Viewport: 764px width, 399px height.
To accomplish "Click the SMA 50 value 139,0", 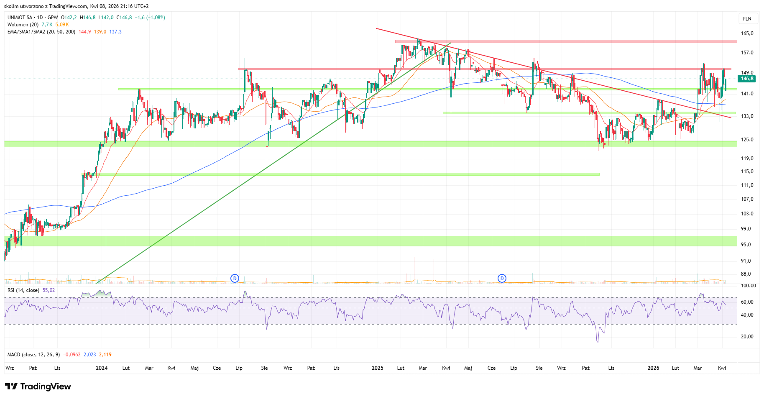I will pos(100,32).
